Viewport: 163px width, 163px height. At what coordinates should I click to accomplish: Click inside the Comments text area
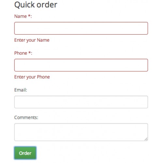81,132
